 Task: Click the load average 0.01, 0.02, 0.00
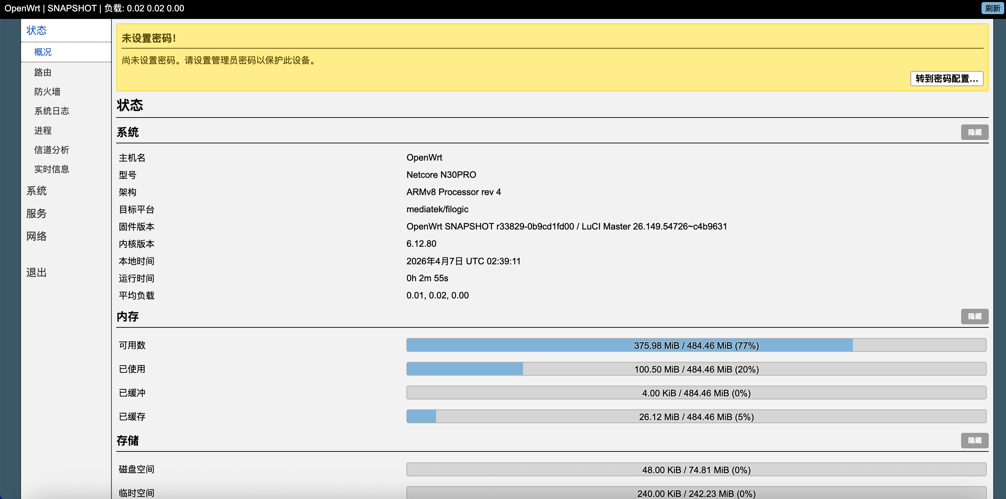(437, 295)
